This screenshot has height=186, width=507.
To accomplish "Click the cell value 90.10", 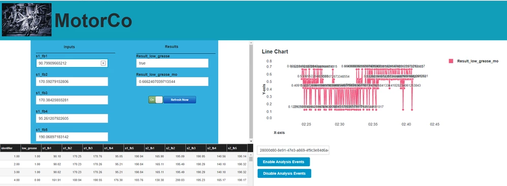I will click(x=57, y=156).
